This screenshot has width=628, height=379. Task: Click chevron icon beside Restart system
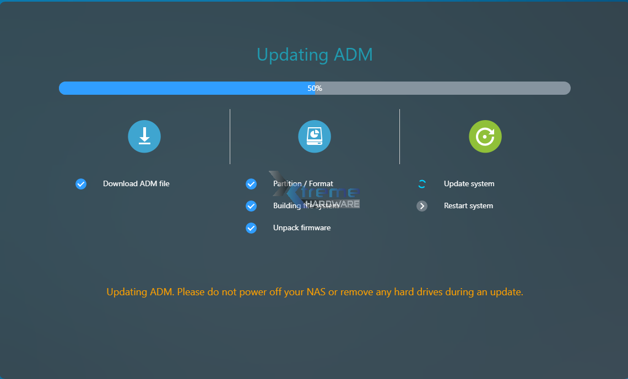tap(422, 206)
